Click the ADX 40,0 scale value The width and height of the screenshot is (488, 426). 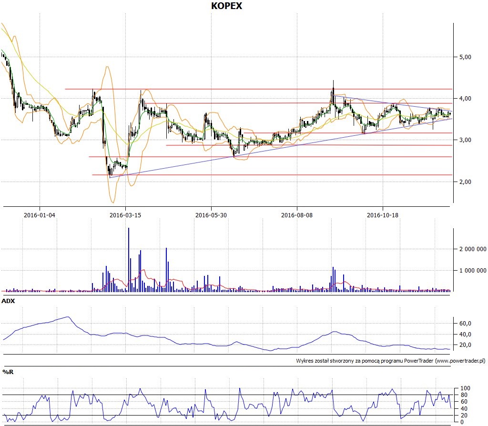coord(465,334)
